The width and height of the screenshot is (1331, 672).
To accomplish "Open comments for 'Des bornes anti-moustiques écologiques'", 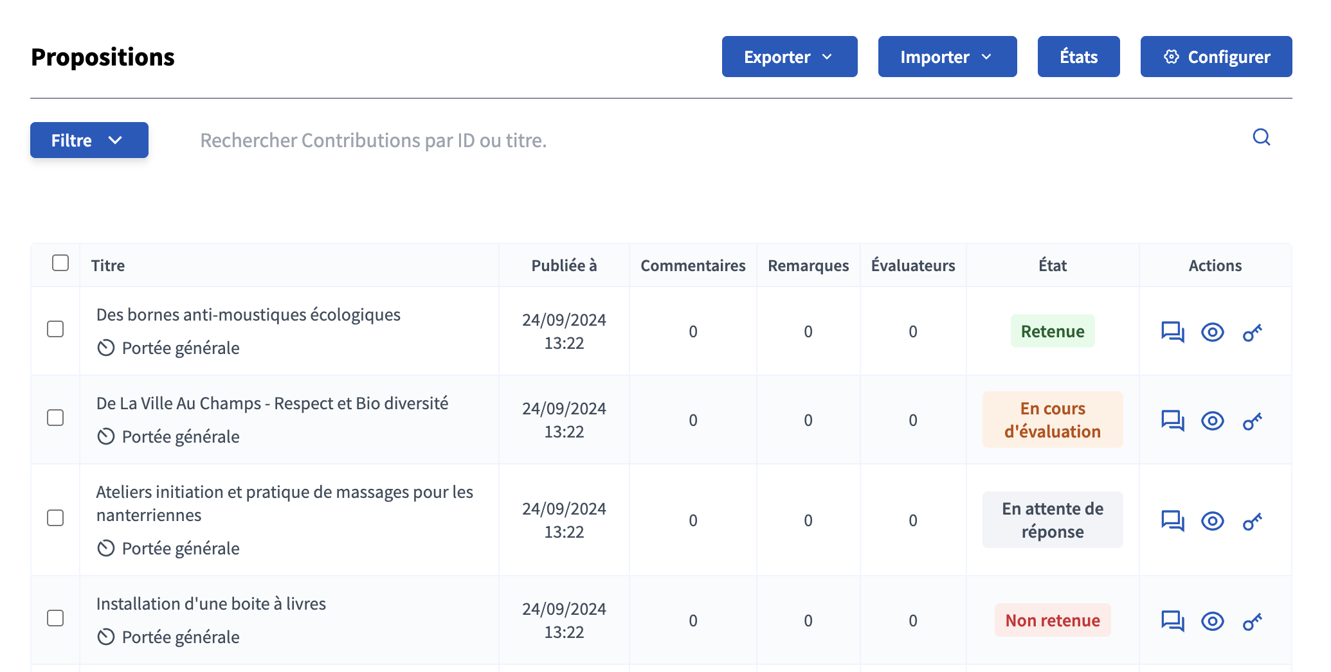I will click(x=1173, y=332).
